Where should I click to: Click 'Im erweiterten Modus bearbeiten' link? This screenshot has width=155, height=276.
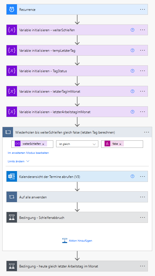28,153
